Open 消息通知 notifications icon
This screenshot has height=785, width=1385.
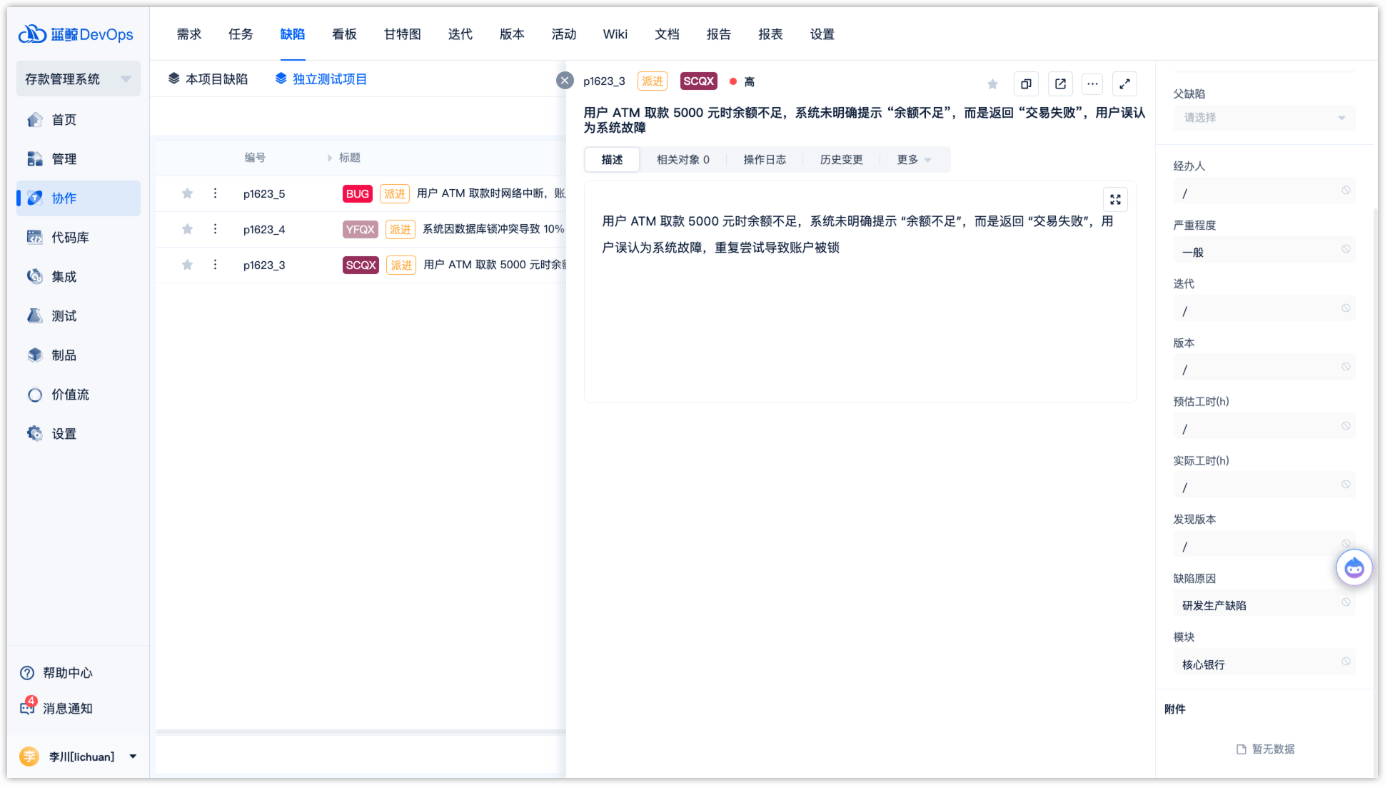pyautogui.click(x=28, y=707)
